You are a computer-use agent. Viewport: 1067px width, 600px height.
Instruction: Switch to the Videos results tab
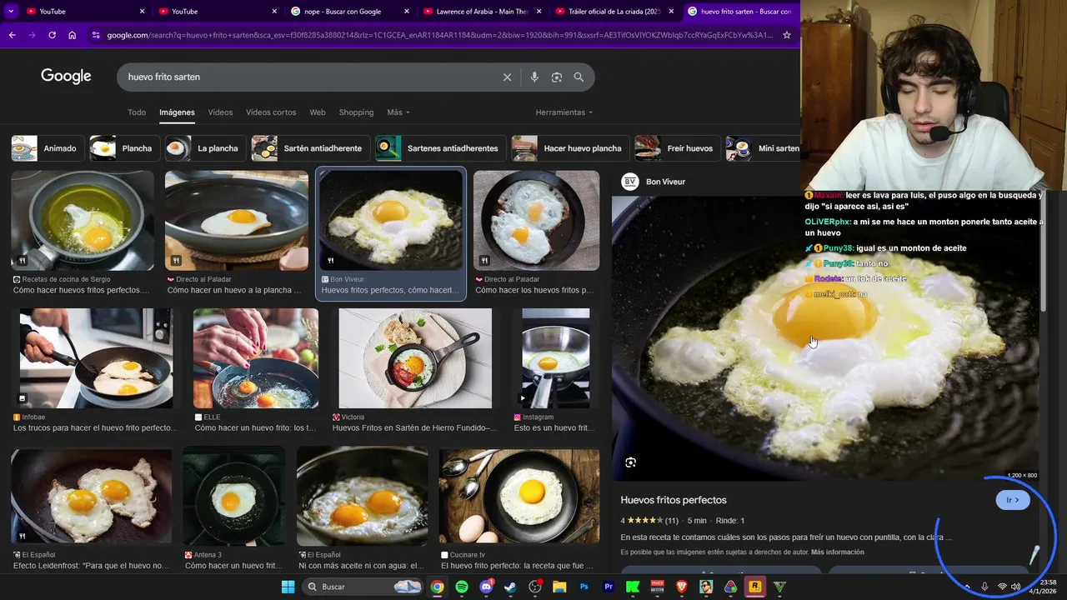point(220,112)
